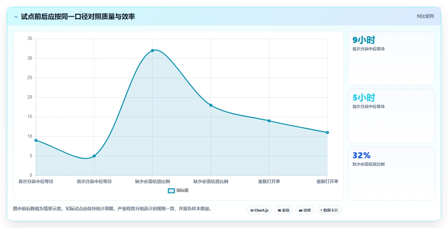Click the y-axis label 20
The height and width of the screenshot is (228, 448).
point(30,97)
